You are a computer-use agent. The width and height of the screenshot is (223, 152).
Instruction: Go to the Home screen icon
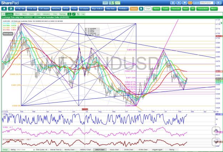[4, 9]
